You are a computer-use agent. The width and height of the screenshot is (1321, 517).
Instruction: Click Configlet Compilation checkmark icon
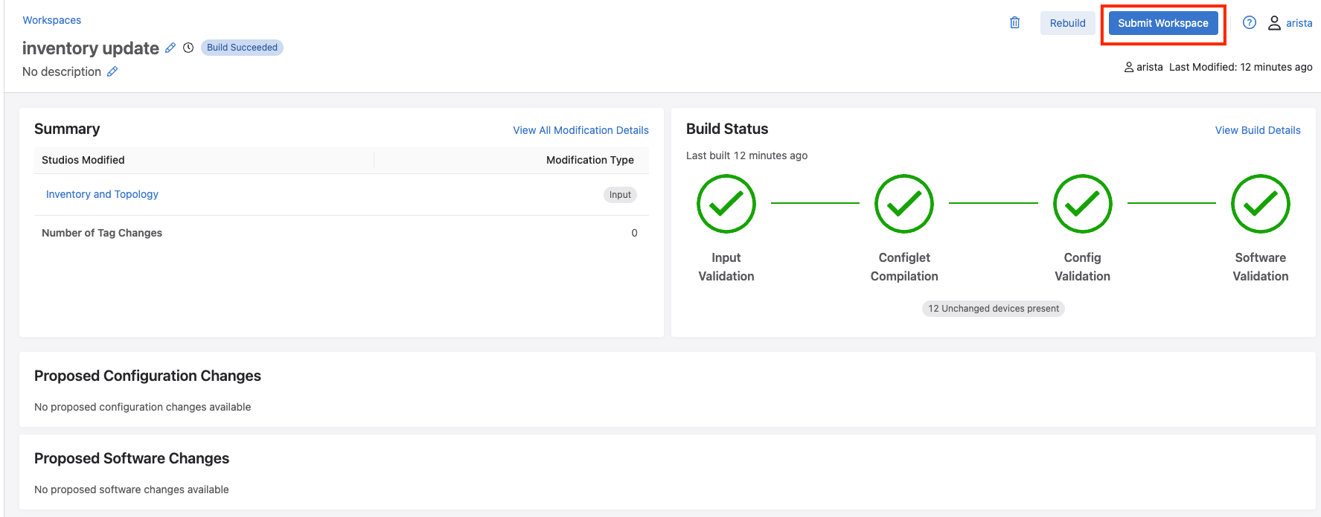click(903, 204)
